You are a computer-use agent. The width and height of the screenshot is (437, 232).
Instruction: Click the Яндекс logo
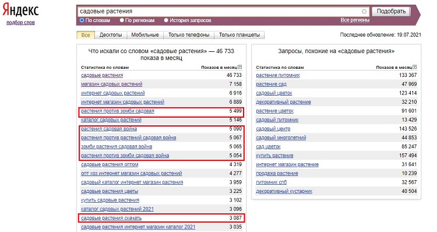pyautogui.click(x=20, y=10)
